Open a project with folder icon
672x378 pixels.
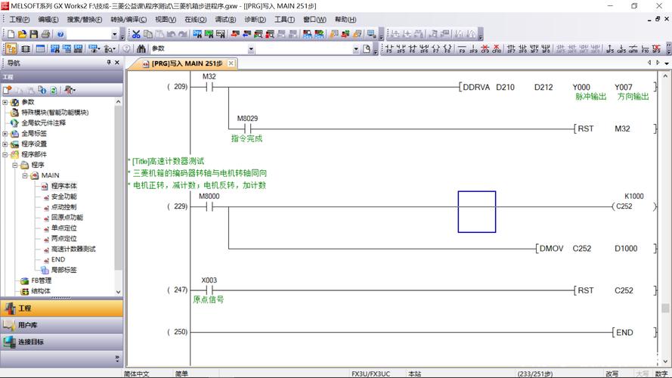pyautogui.click(x=22, y=34)
